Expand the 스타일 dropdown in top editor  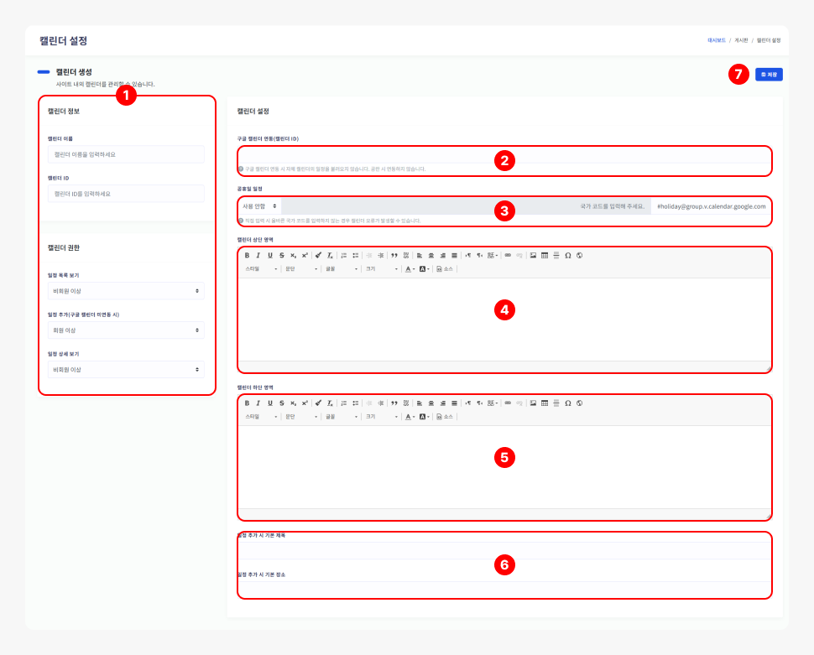point(261,269)
